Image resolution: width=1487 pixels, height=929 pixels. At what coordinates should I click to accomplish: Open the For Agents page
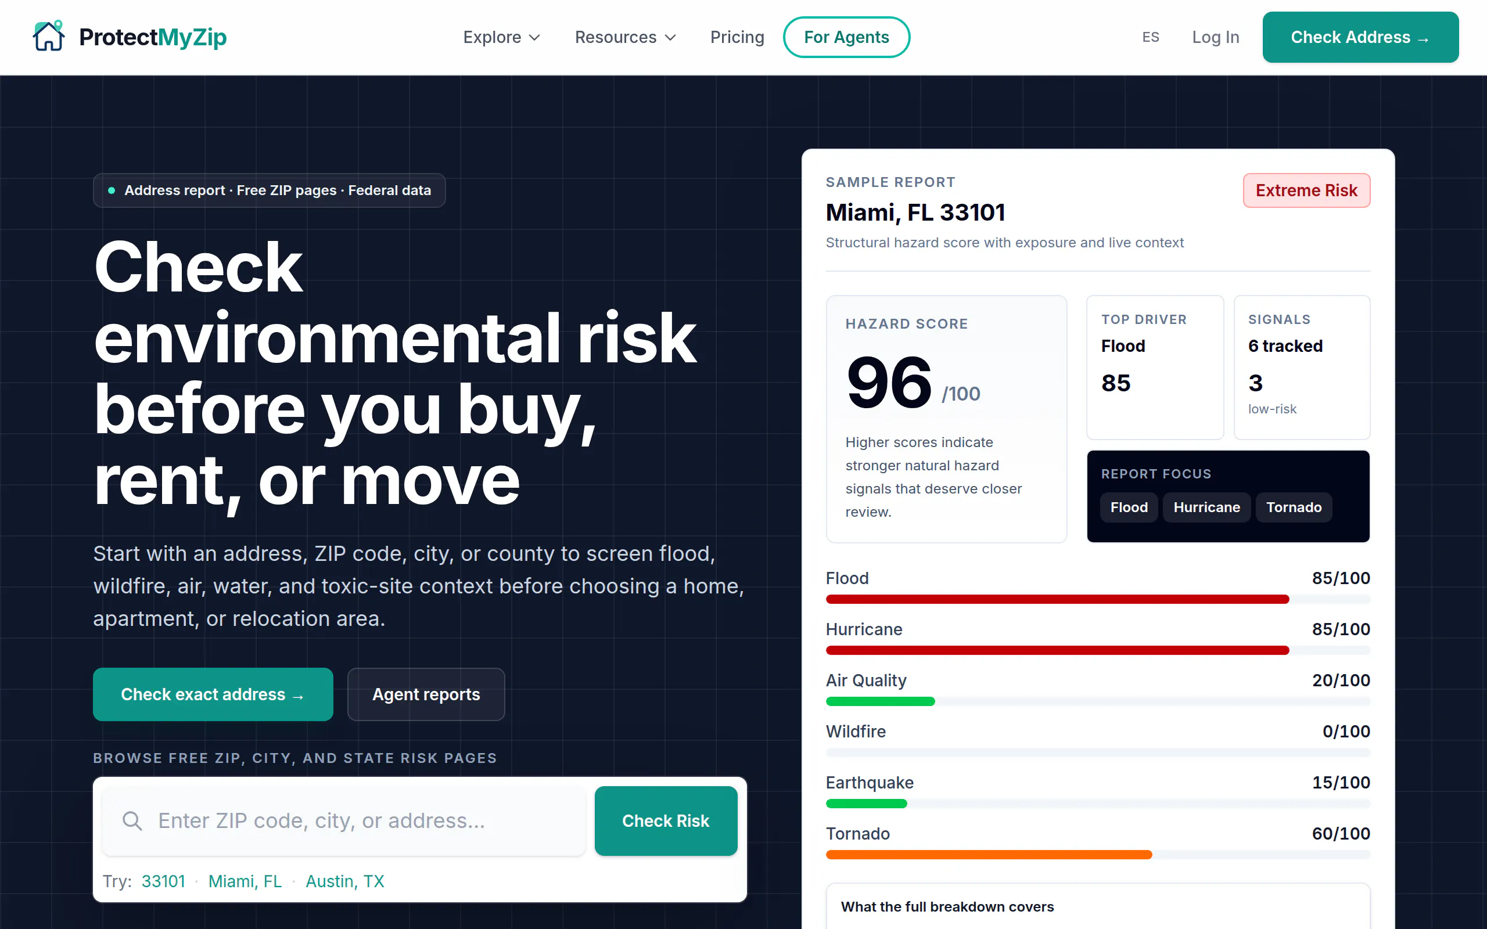coord(846,38)
